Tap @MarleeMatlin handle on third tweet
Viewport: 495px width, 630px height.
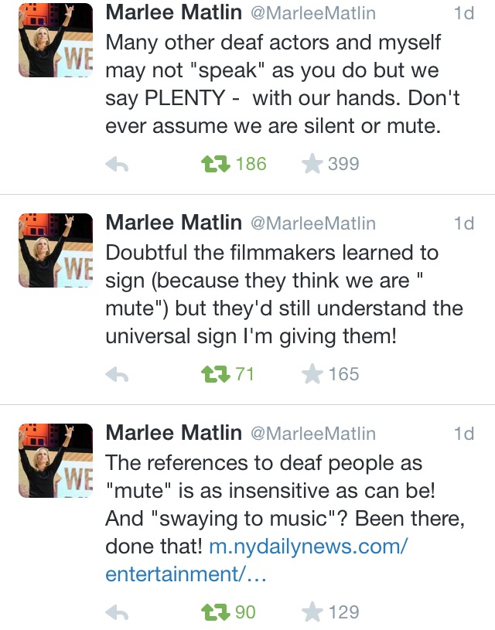click(x=313, y=434)
